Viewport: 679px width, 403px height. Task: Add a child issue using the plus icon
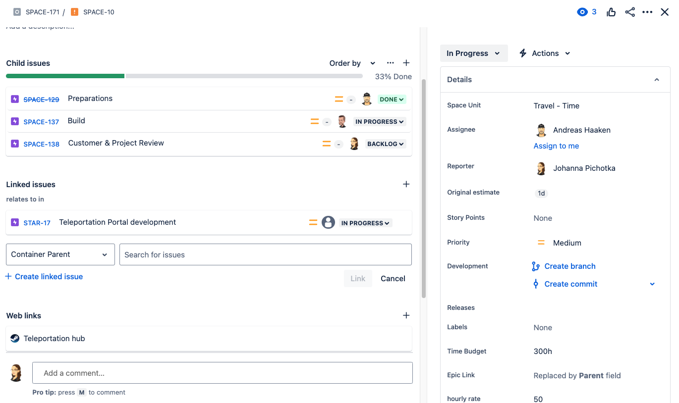406,63
